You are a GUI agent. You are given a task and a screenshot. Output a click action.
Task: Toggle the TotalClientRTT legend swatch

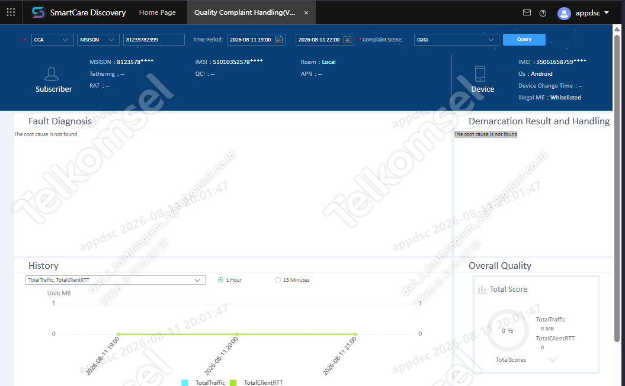point(233,382)
